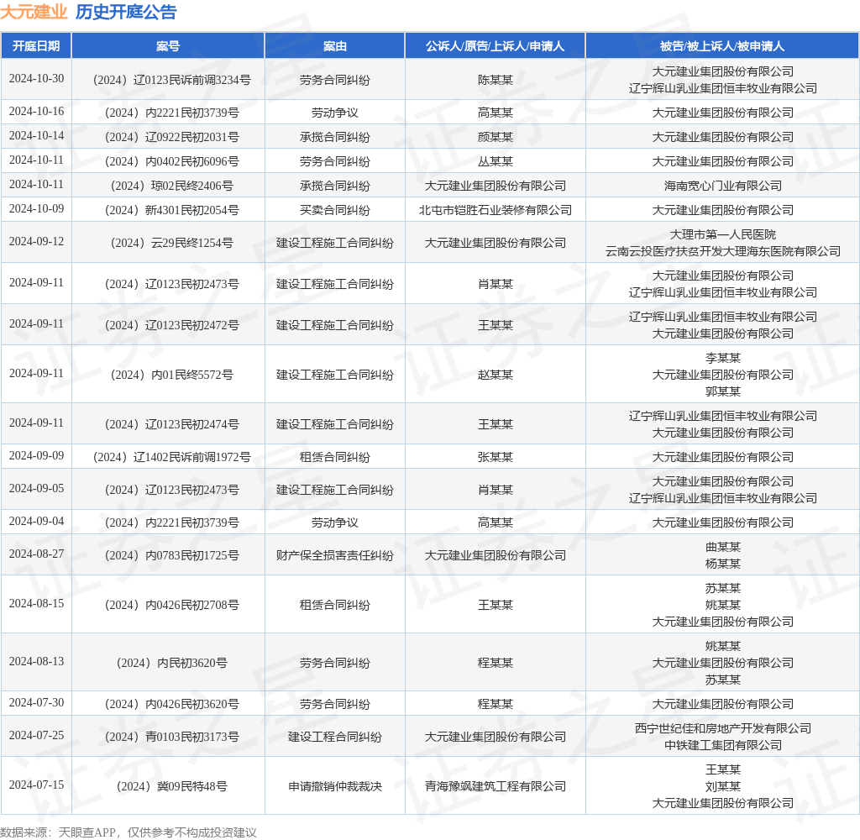Click date cell 2024-08-27
The width and height of the screenshot is (860, 840).
click(x=36, y=554)
